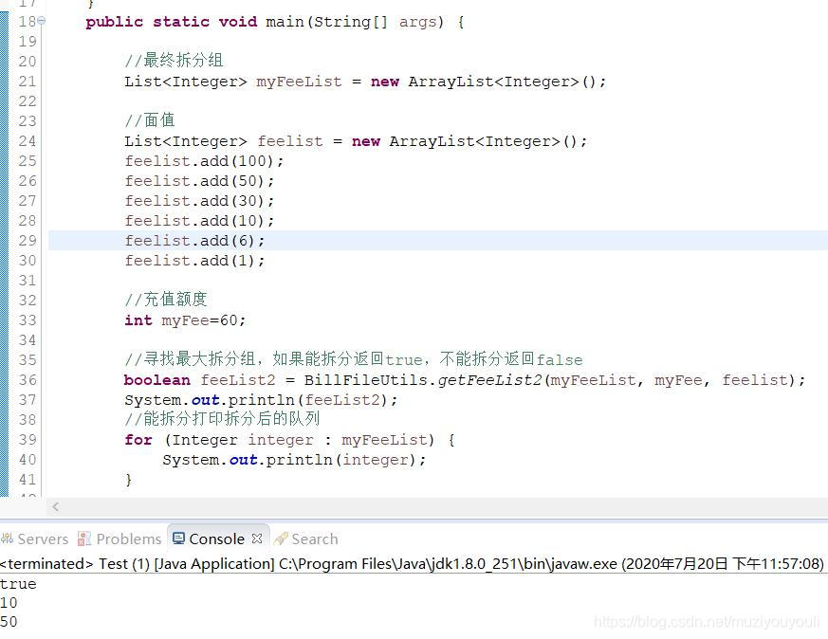
Task: Click the '10' console output line
Action: pos(9,603)
